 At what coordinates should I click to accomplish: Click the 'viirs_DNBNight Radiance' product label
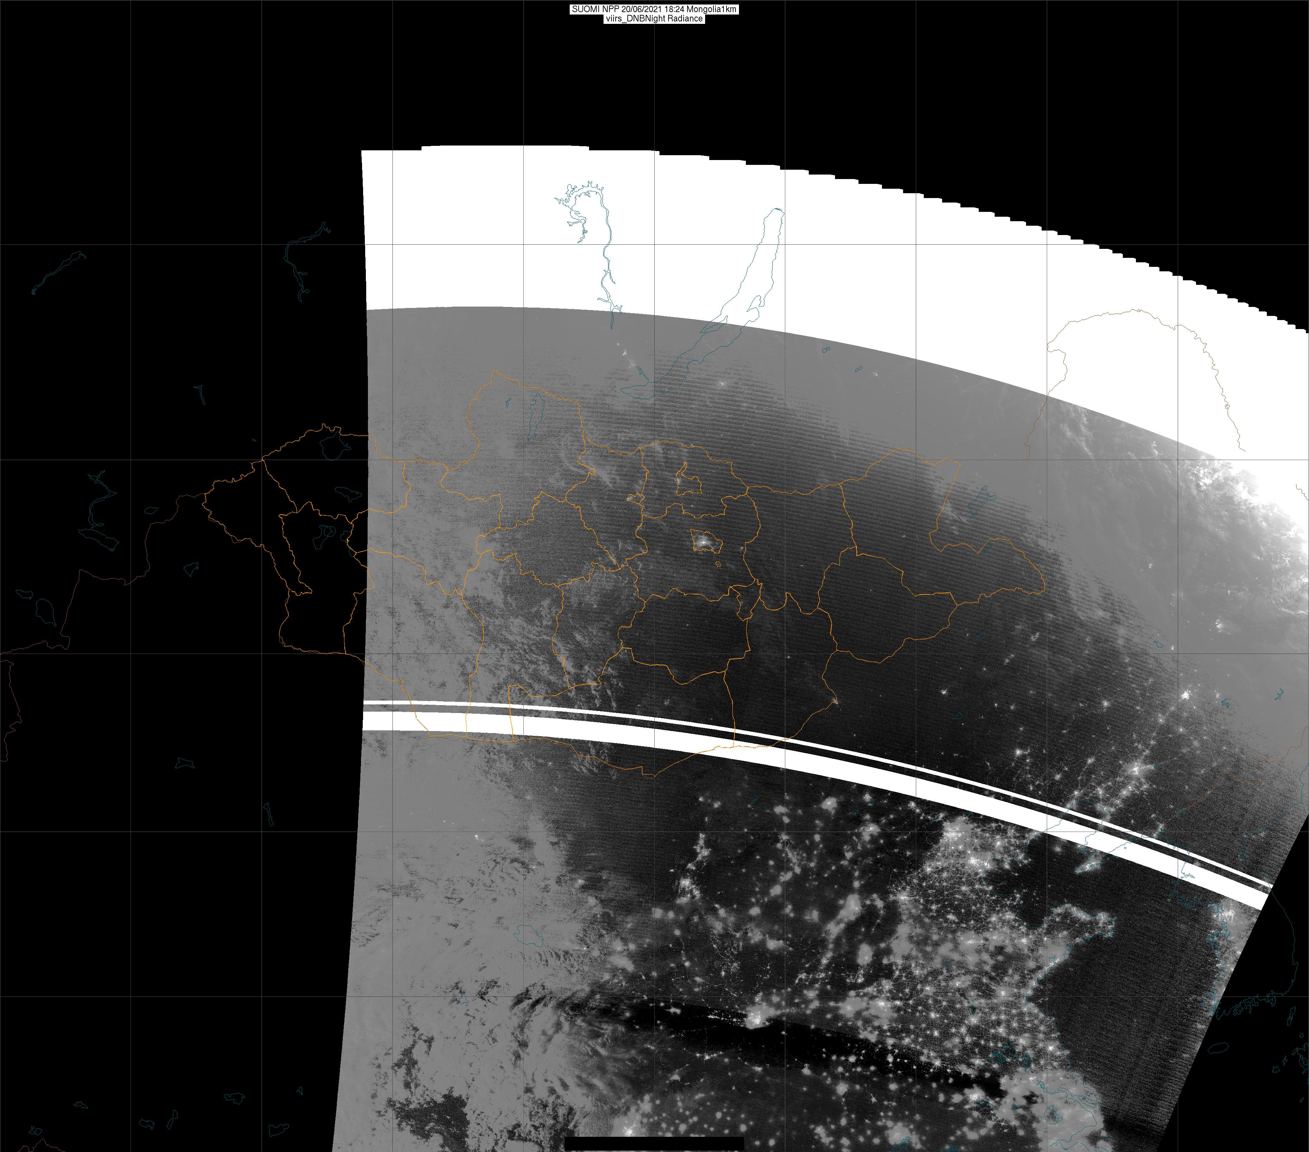(654, 19)
